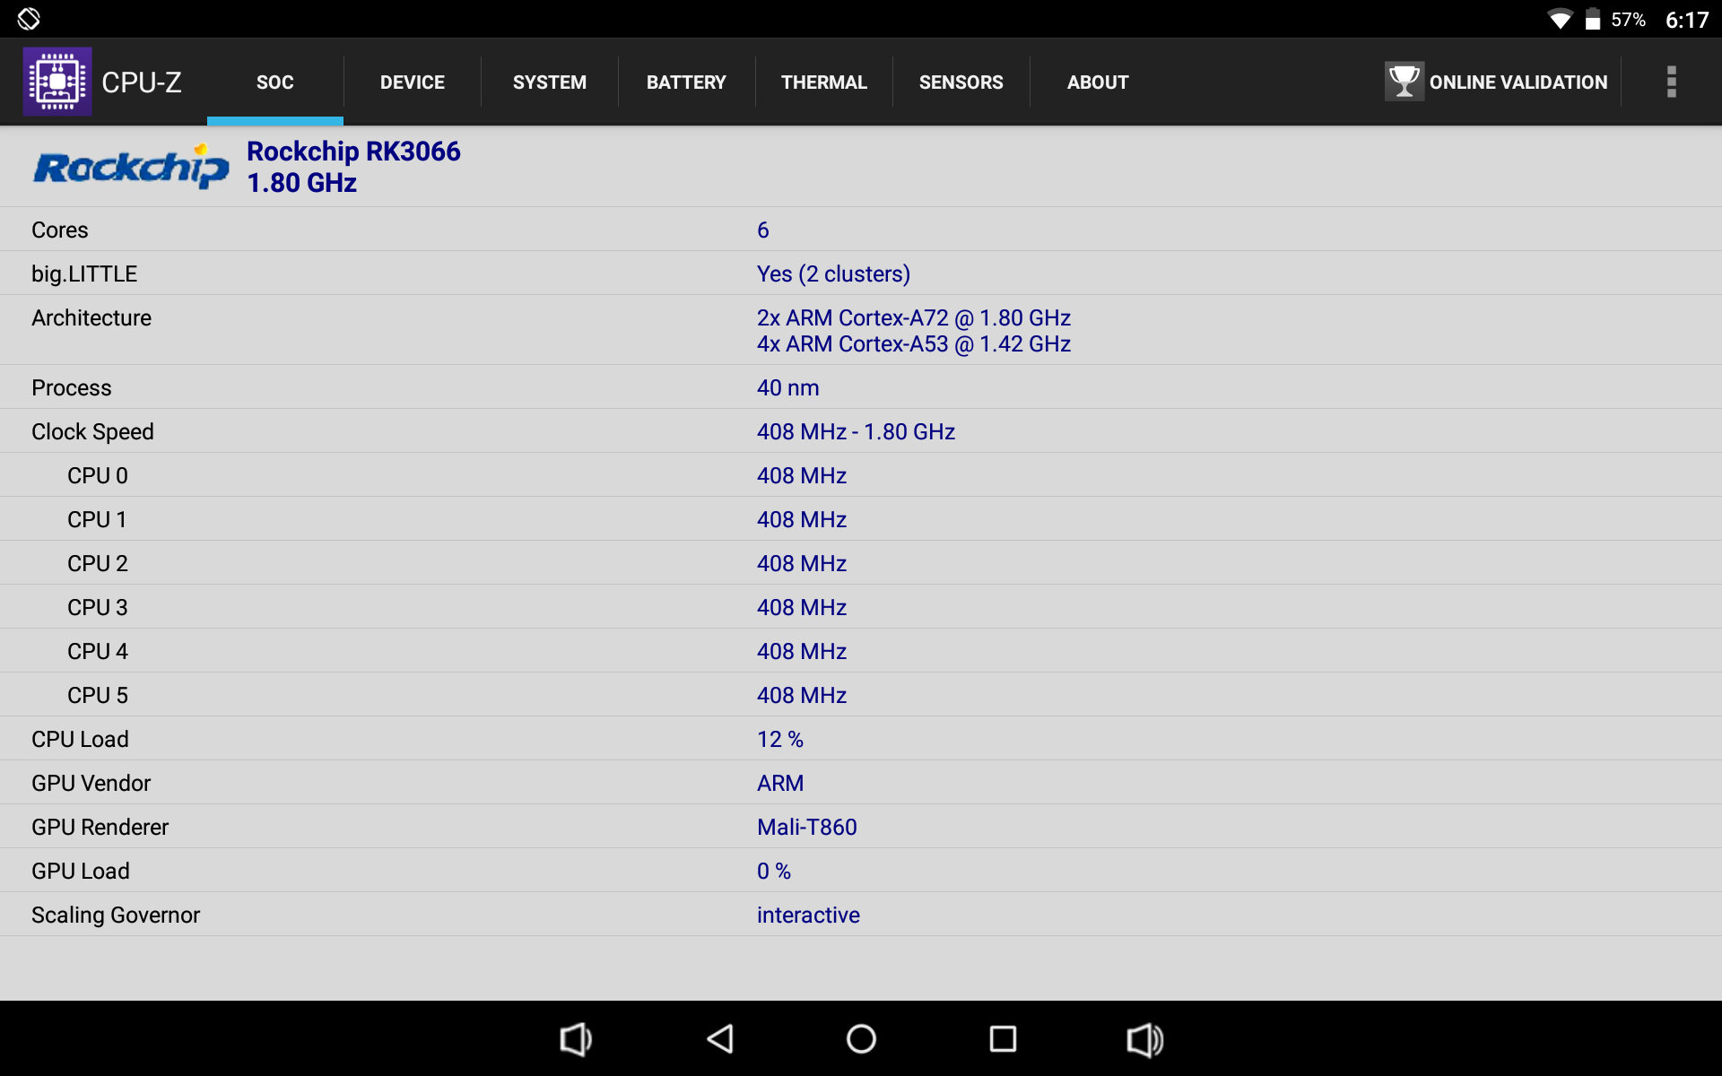Open the three-dot overflow menu
This screenshot has height=1076, width=1722.
(x=1671, y=82)
